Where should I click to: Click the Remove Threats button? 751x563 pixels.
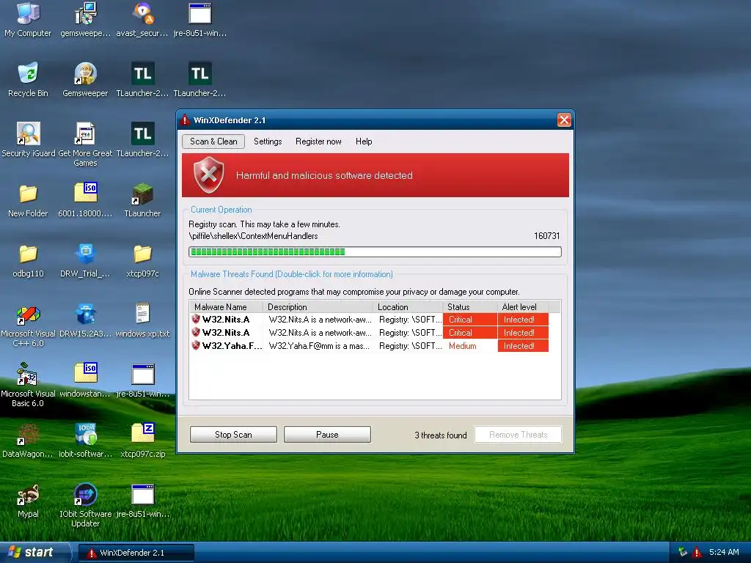point(519,434)
